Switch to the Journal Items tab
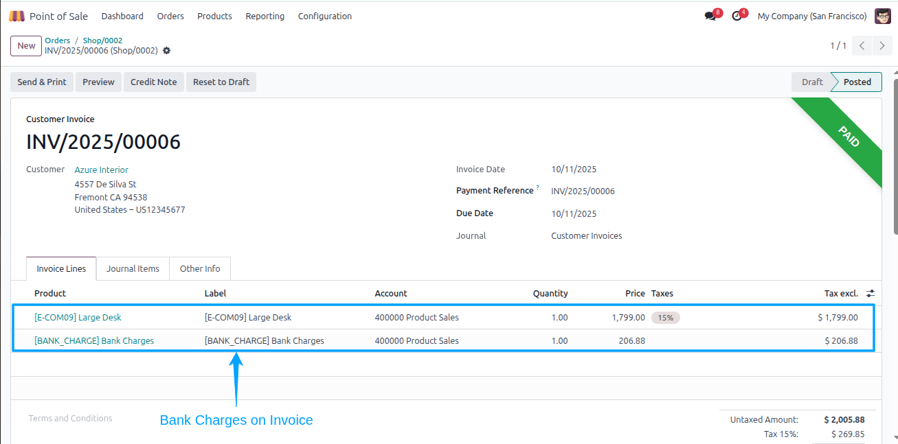The image size is (898, 444). coord(133,269)
